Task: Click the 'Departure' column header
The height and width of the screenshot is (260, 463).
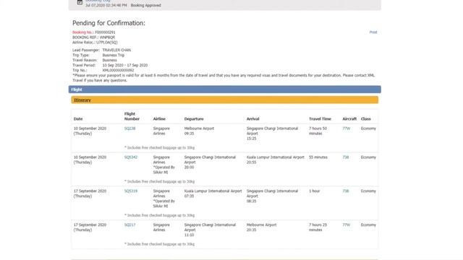Action: (x=194, y=119)
